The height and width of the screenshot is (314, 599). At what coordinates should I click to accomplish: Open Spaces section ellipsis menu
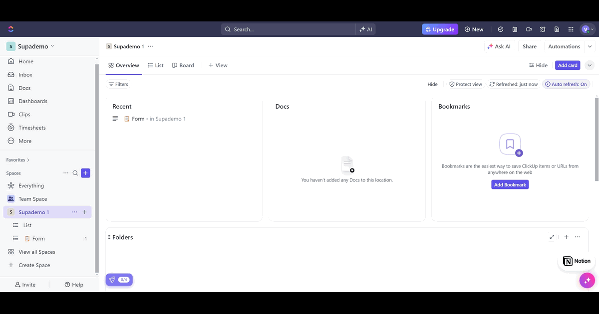tap(66, 173)
